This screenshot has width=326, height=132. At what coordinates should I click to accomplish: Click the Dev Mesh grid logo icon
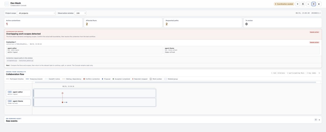click(7, 4)
